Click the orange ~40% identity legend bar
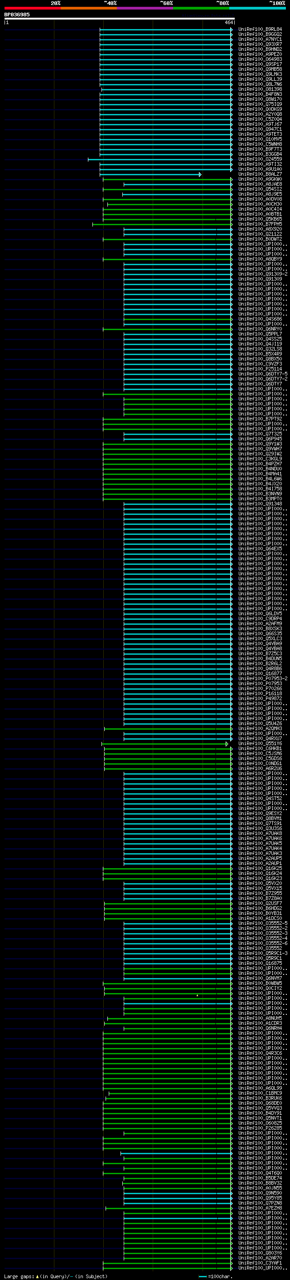 tap(89, 8)
